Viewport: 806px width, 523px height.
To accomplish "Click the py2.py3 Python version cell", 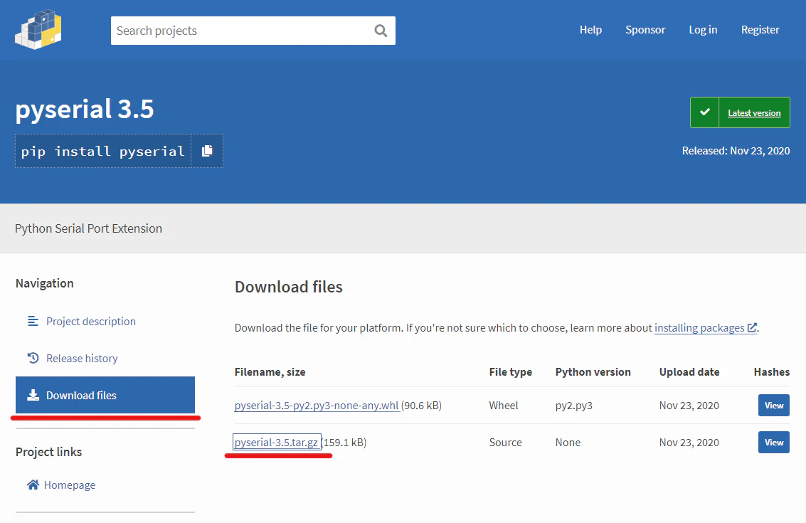I will click(573, 406).
